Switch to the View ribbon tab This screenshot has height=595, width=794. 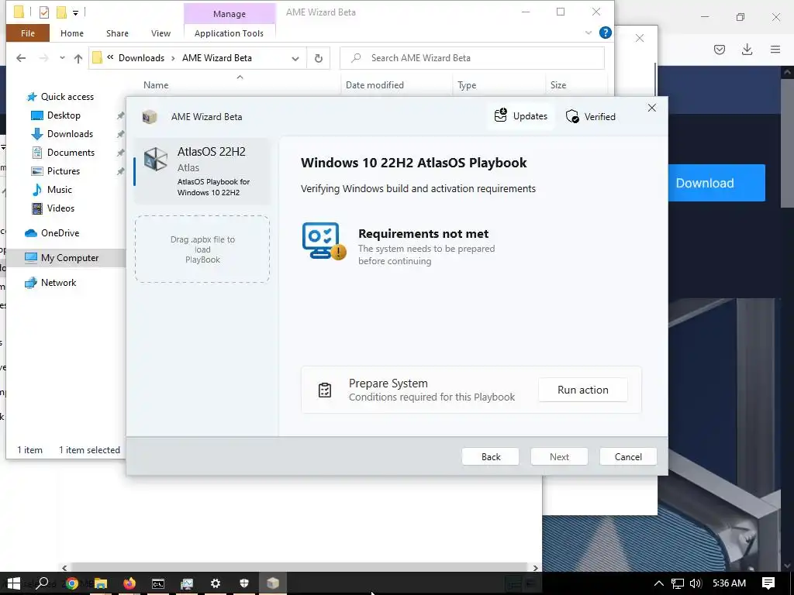[x=161, y=33]
